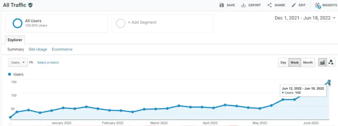Expand the date range selector
This screenshot has height=126, width=338.
(x=305, y=18)
